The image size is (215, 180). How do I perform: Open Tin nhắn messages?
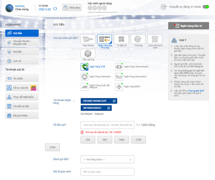pyautogui.click(x=22, y=79)
